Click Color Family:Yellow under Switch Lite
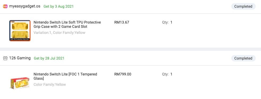261x99 pixels. click(x=50, y=84)
